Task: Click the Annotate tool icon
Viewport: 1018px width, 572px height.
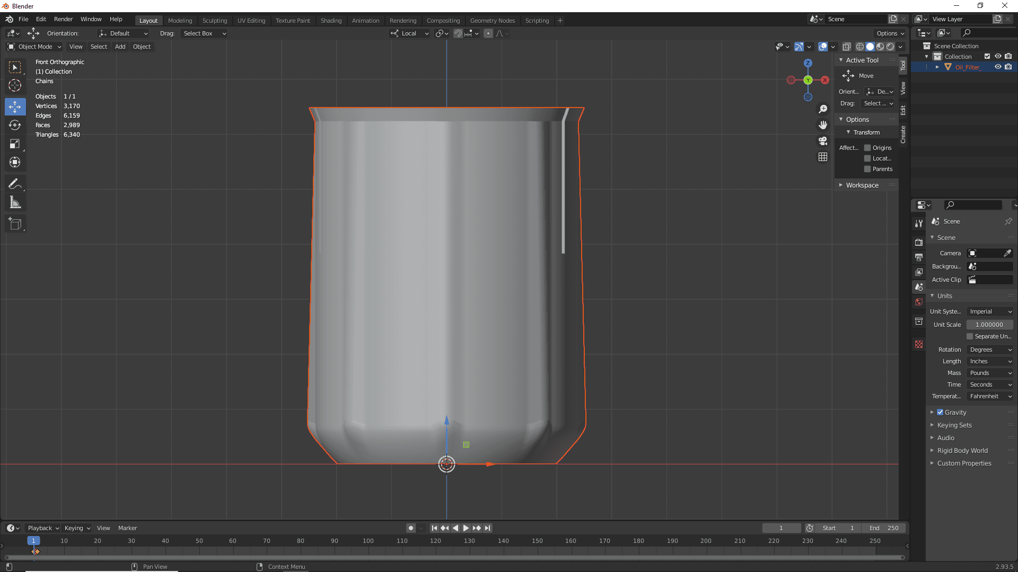Action: [x=15, y=184]
